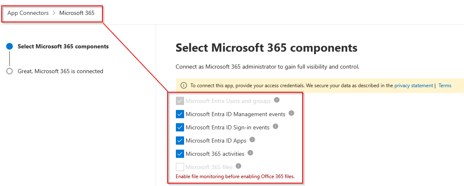Toggle Microsoft Entra ID Sign-in events checkbox
Screen dimensions: 464x186
pos(180,127)
